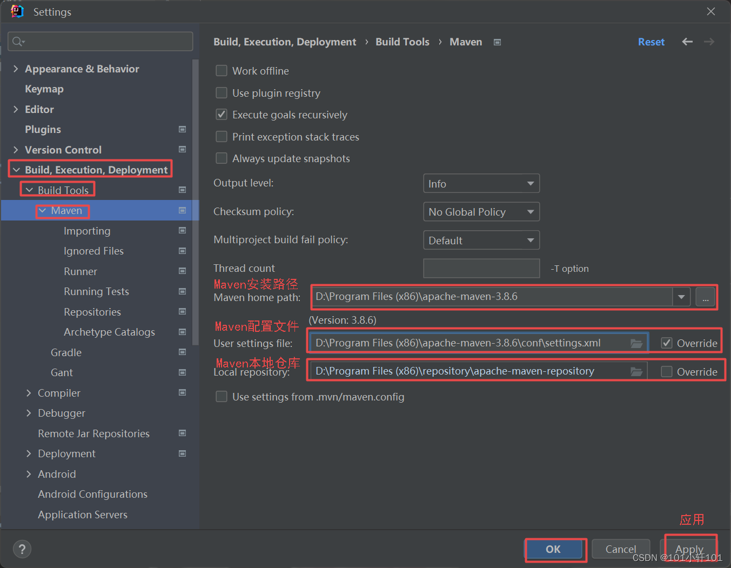Viewport: 731px width, 568px height.
Task: Open Maven home path dropdown arrow
Action: 681,297
